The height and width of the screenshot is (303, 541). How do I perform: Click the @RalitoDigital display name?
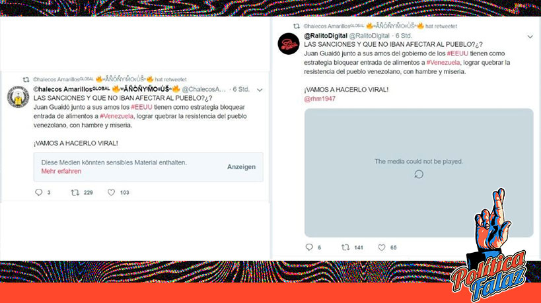(x=326, y=36)
